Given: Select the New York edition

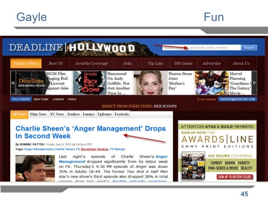Looking at the screenshot, I should [x=41, y=99].
